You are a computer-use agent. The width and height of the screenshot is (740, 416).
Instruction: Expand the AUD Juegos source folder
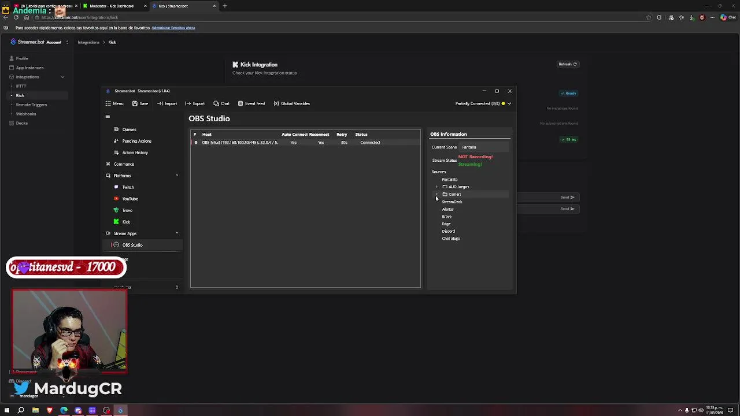(x=436, y=187)
